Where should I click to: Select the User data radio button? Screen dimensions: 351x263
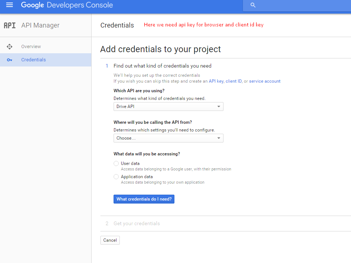(116, 163)
